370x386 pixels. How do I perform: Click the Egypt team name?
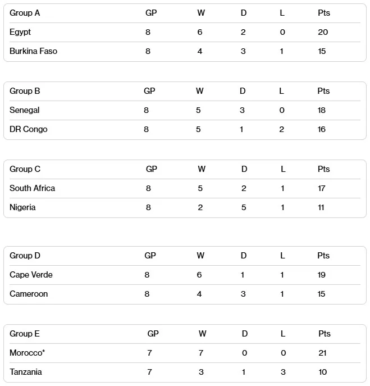coord(20,32)
